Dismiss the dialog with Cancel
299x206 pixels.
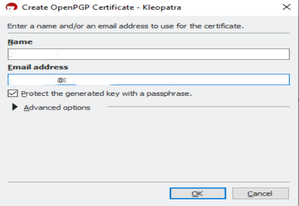260,194
